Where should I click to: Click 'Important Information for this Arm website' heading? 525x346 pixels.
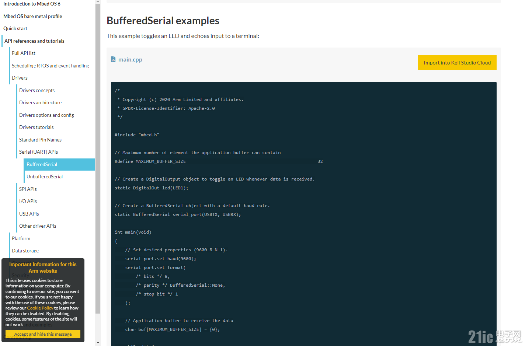(x=43, y=268)
